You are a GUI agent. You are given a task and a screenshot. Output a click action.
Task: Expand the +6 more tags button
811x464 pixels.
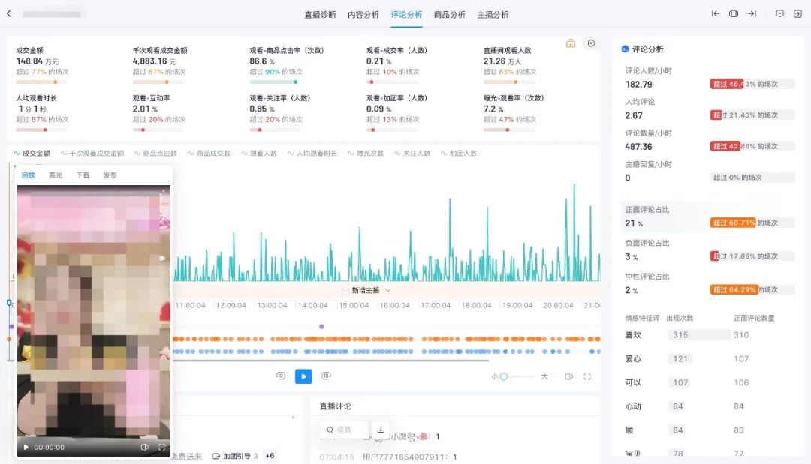click(x=270, y=456)
